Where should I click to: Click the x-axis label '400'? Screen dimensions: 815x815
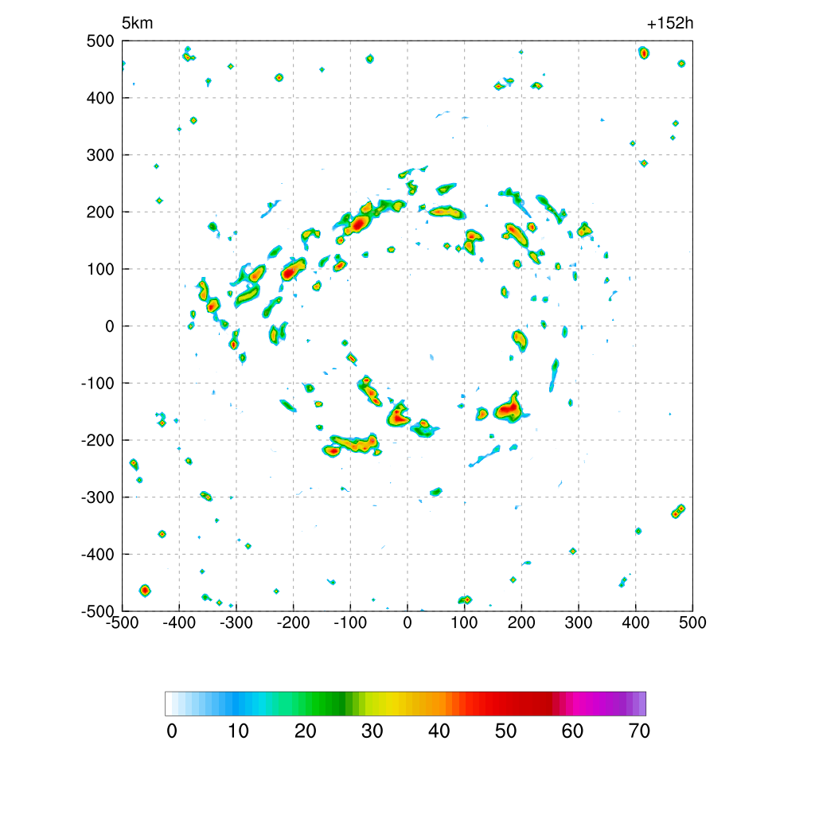tap(636, 622)
